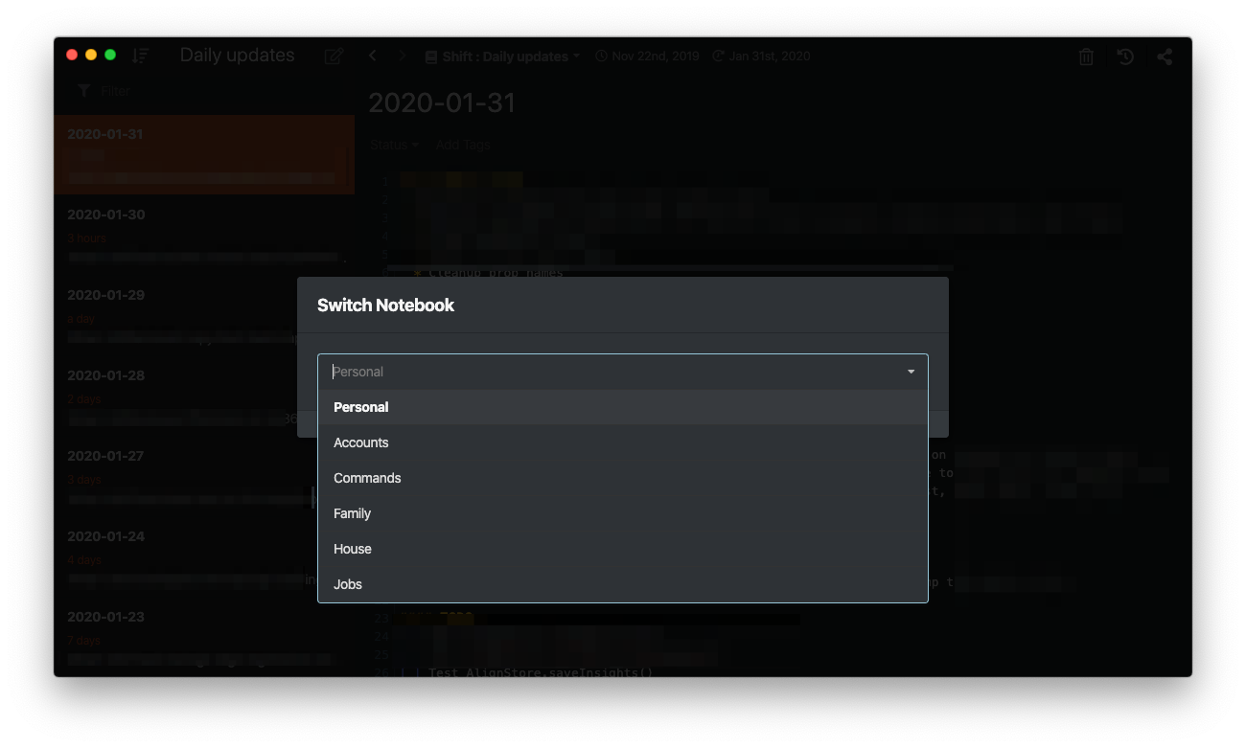Open the sort order icon in toolbar
1246x748 pixels.
click(140, 56)
